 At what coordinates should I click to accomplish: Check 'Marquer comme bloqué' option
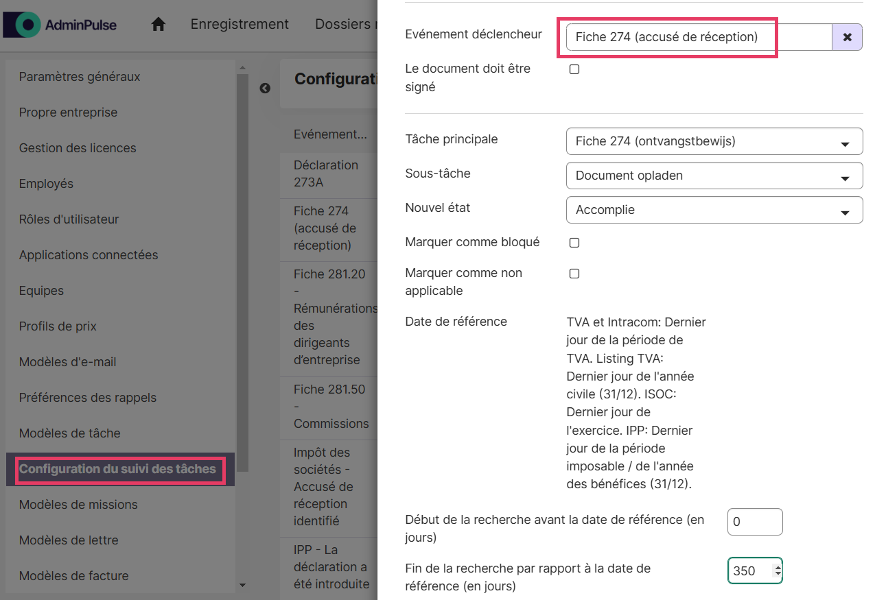(x=574, y=243)
